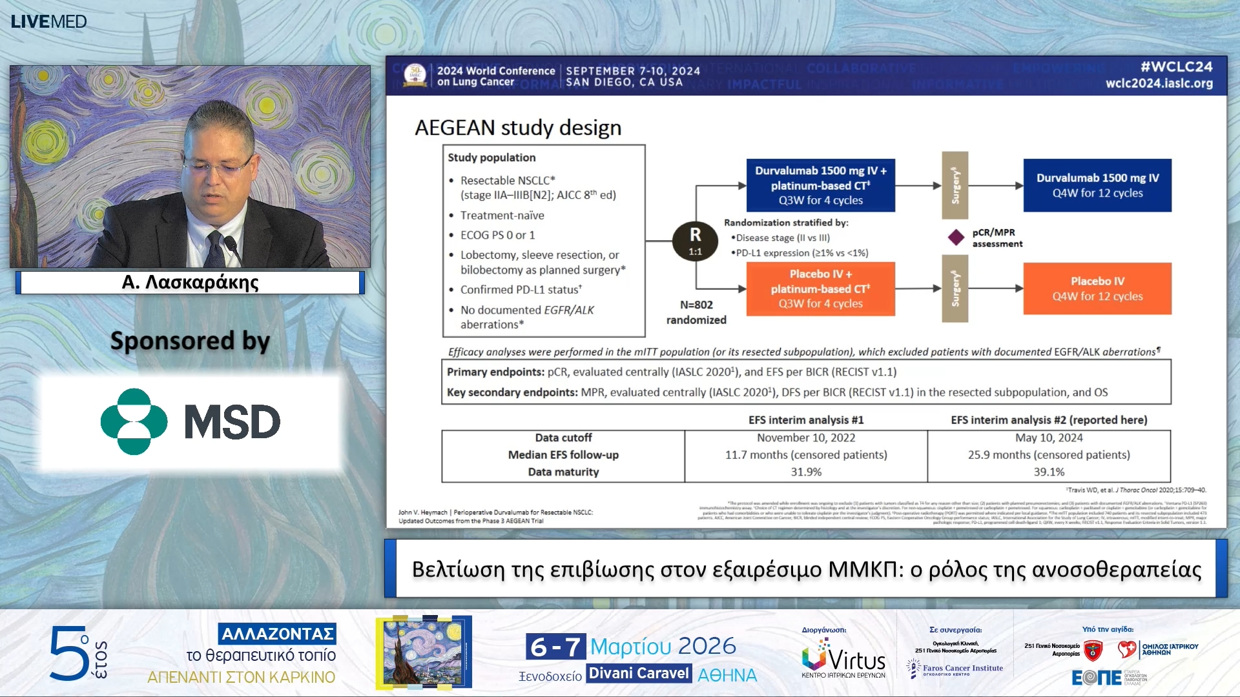Click the Faros Cancer Institute logo
Screen dimensions: 1240x697
(955, 669)
